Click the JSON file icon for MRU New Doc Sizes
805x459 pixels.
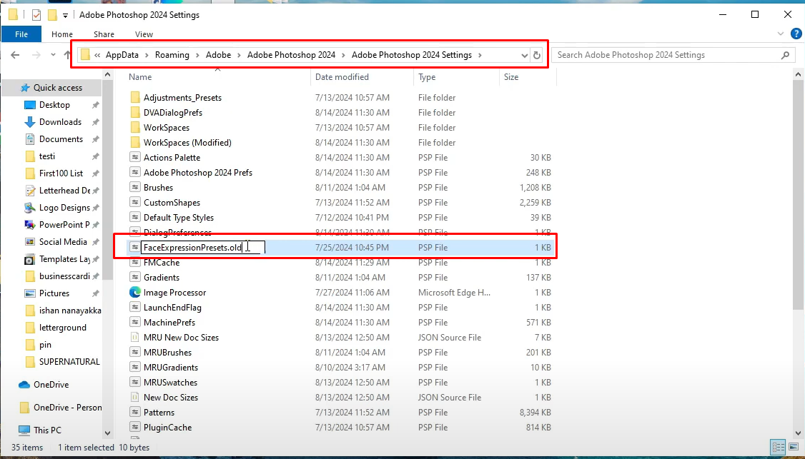point(135,338)
